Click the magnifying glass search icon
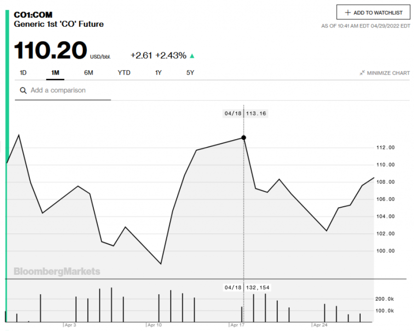Viewport: 414px width, 331px height. [x=23, y=91]
